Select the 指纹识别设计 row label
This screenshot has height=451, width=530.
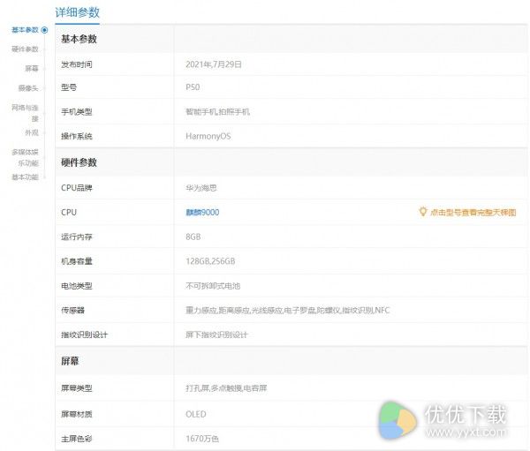[x=85, y=334]
